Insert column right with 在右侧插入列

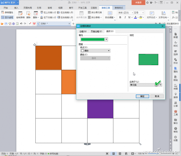(x=65, y=17)
